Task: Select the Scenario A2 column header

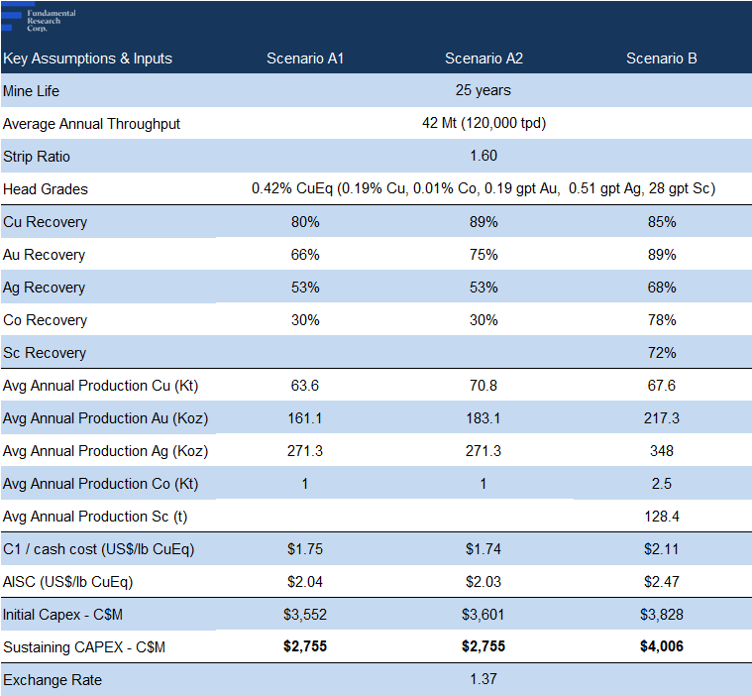Action: pos(483,58)
